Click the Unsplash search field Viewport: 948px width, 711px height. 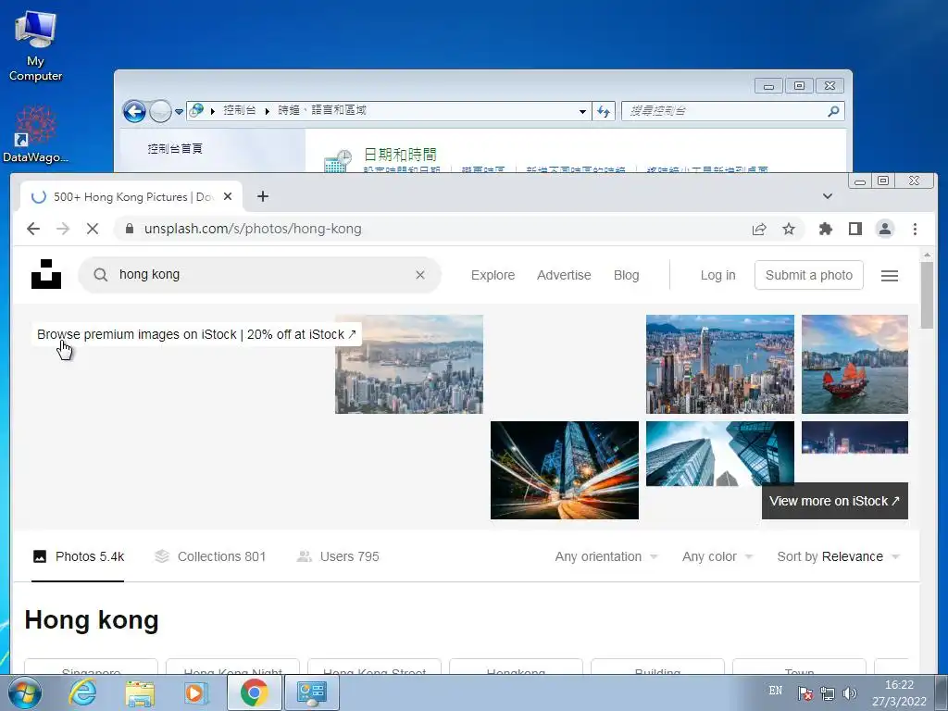[260, 275]
